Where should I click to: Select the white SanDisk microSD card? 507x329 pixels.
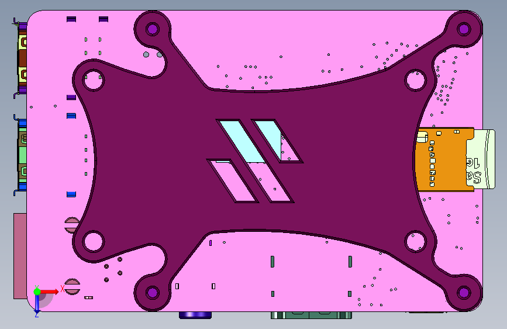pyautogui.click(x=481, y=159)
